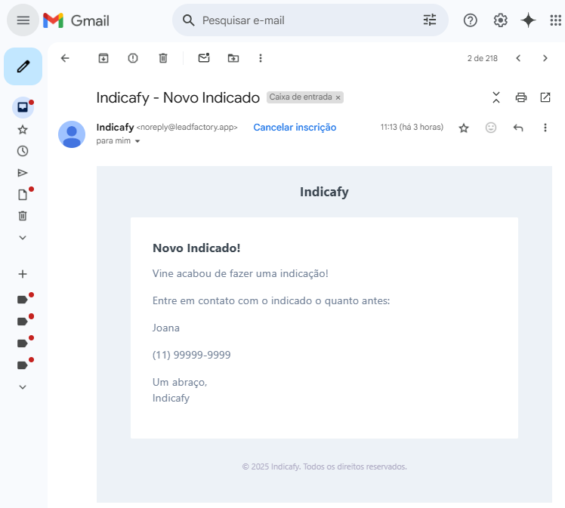Click the name Joana in email
This screenshot has width=565, height=508.
pyautogui.click(x=165, y=328)
